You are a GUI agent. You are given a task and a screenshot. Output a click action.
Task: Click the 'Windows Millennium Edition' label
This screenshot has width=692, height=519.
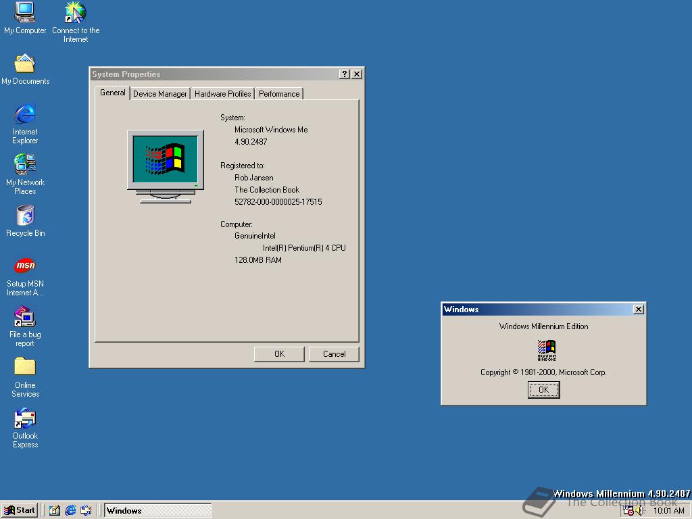tap(544, 326)
